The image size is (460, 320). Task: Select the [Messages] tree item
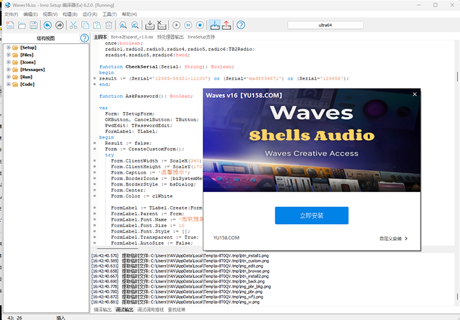click(x=32, y=69)
